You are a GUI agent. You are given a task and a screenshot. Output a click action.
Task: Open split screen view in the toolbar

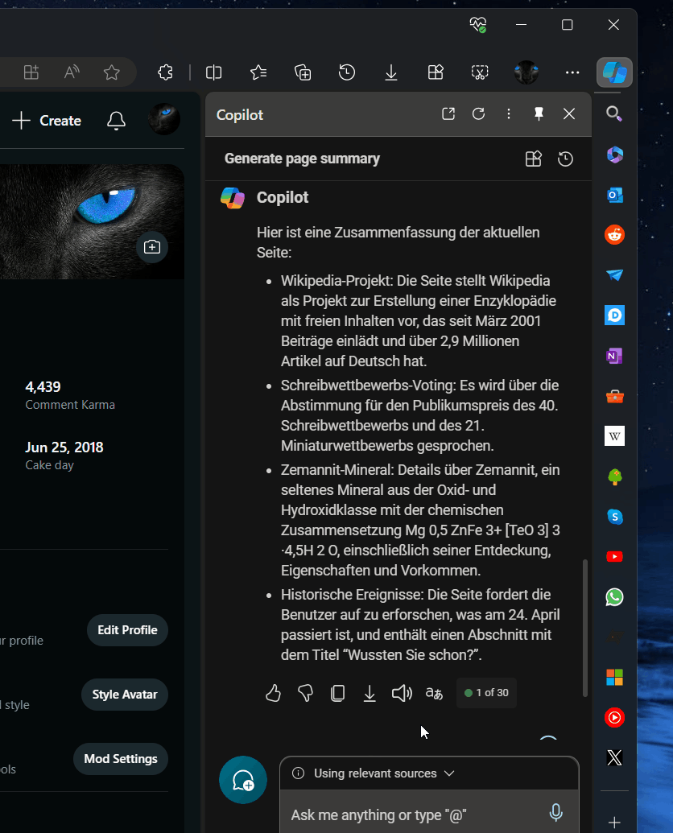(213, 72)
